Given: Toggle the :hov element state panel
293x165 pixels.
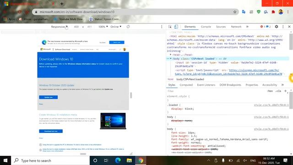Looking at the screenshot, I should click(x=270, y=91).
